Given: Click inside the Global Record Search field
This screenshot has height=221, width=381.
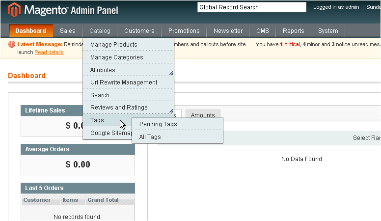Looking at the screenshot, I should coord(252,7).
